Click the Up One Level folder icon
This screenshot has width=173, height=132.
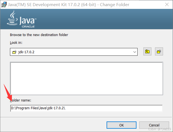[147, 52]
